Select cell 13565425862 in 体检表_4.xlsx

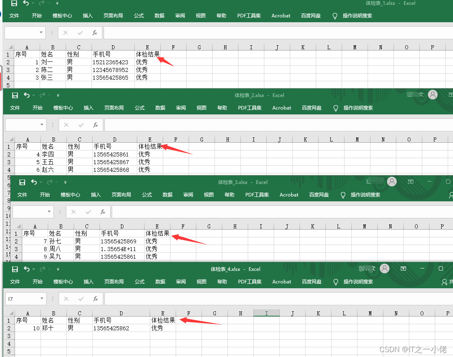point(121,328)
